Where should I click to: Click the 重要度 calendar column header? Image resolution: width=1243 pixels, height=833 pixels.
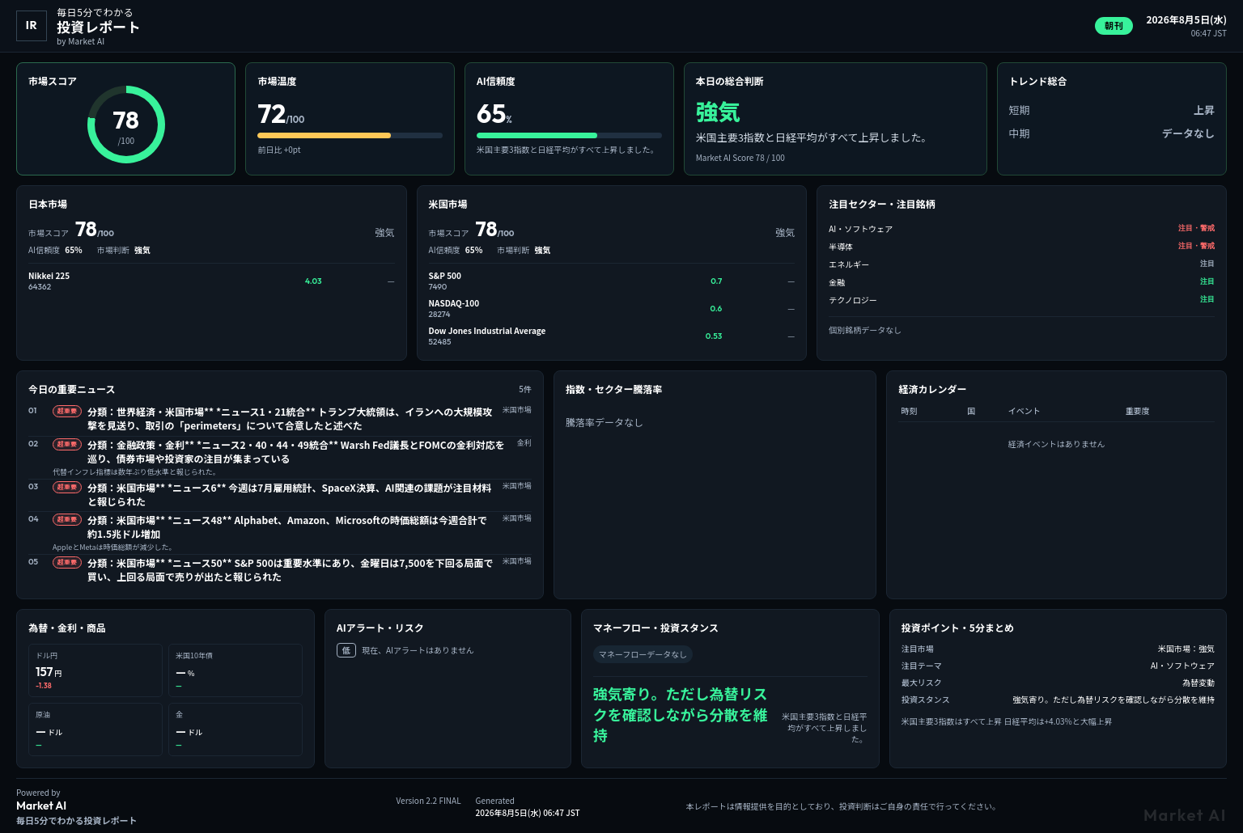click(1137, 411)
